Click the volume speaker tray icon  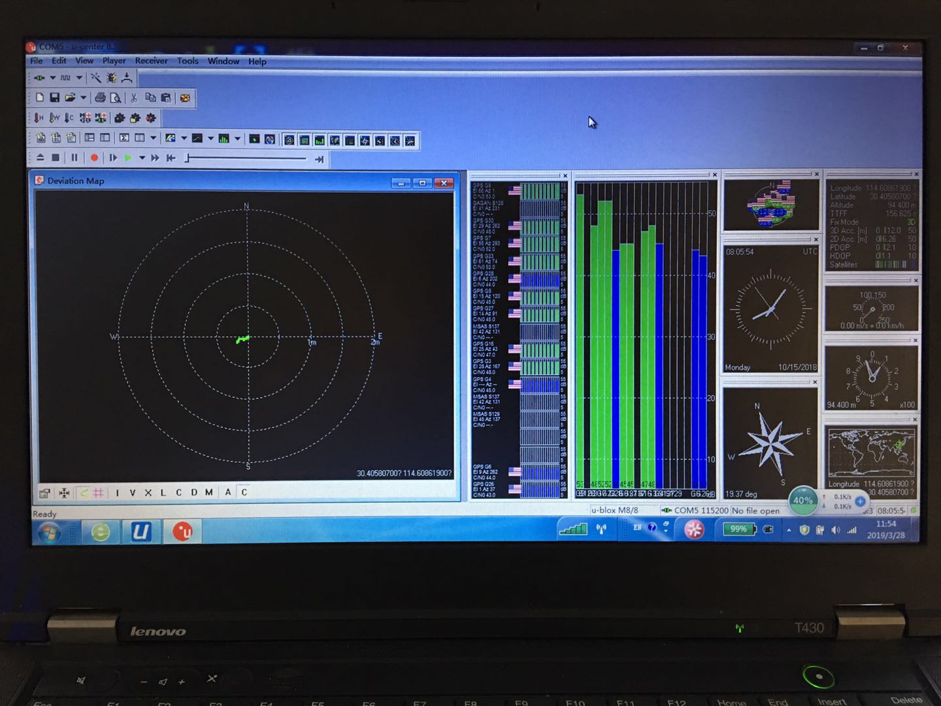pyautogui.click(x=835, y=530)
